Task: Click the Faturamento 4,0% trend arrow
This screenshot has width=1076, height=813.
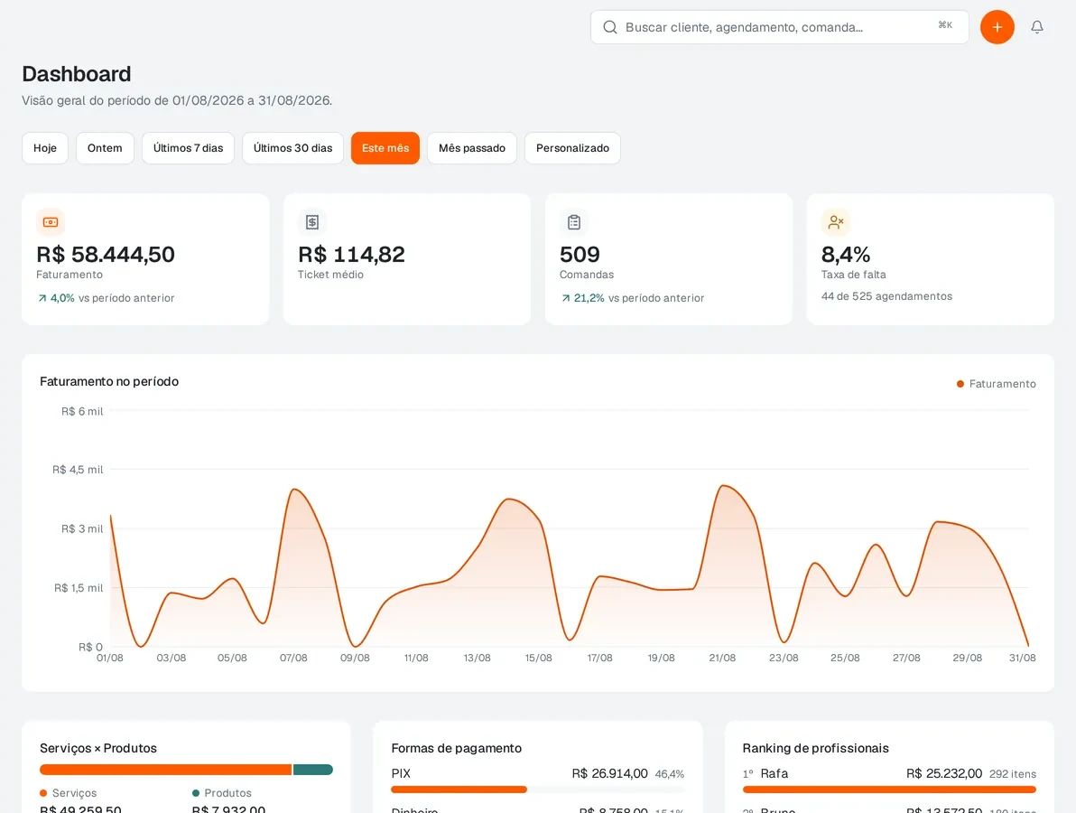Action: click(42, 298)
